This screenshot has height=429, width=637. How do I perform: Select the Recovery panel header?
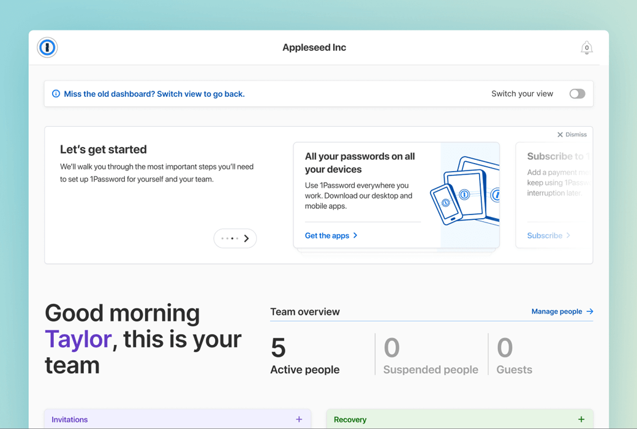[x=350, y=419]
